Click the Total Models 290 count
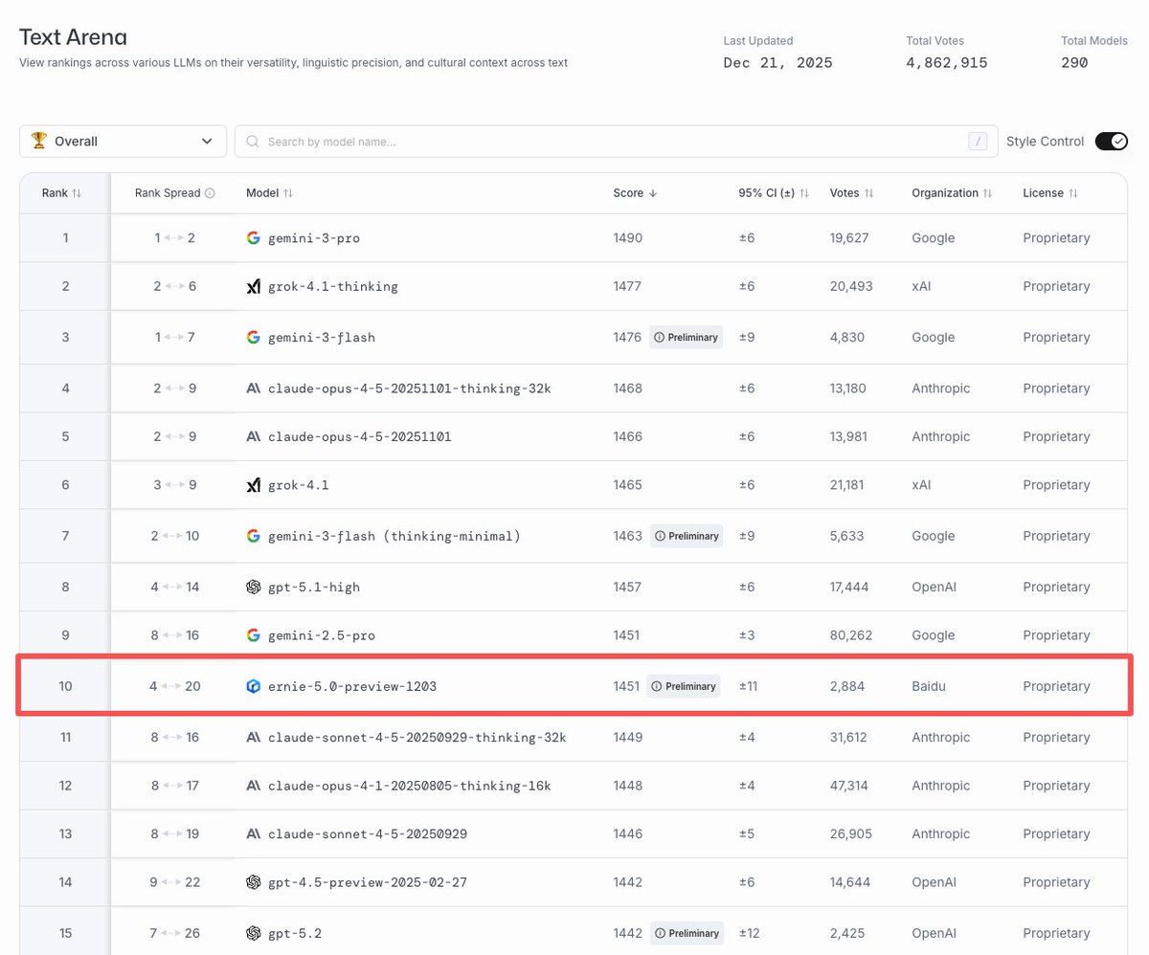1149x955 pixels. (1074, 63)
